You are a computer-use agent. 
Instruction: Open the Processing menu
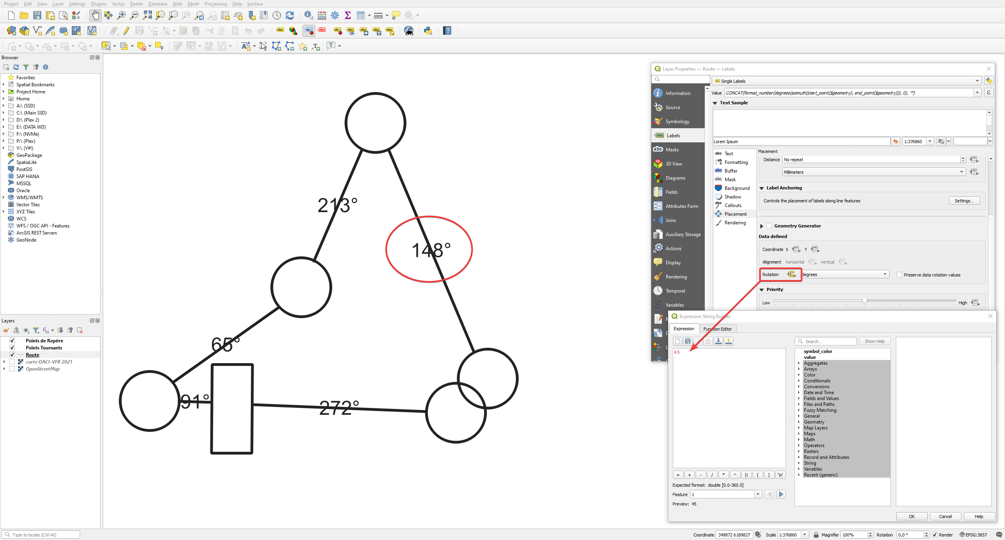[215, 4]
